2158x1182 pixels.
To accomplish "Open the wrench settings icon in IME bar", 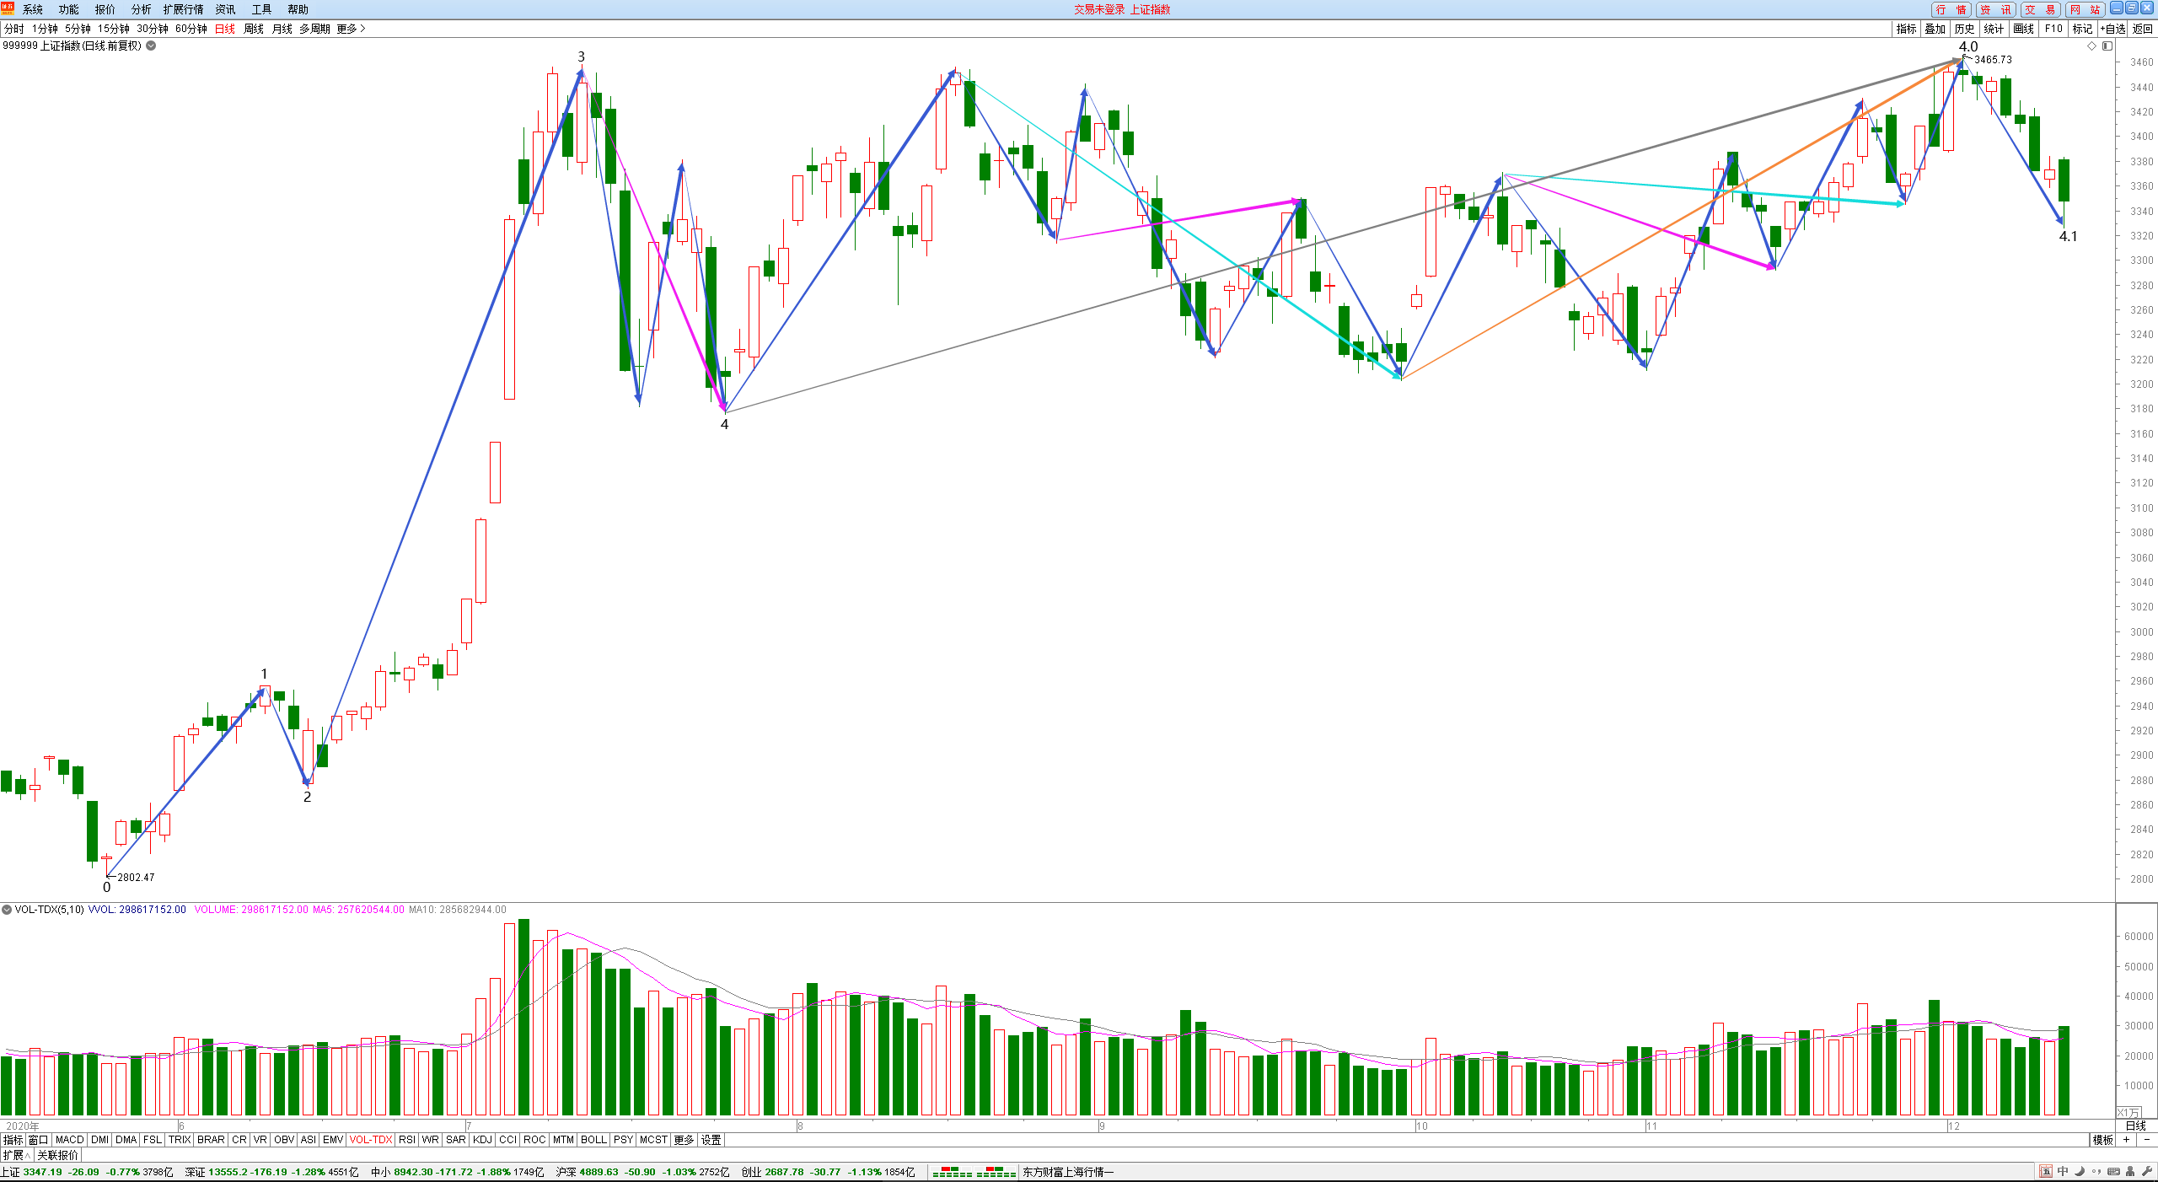I will (2147, 1171).
